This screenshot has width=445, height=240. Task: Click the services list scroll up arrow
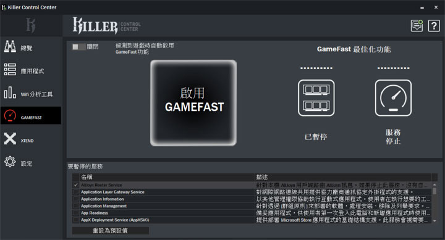(x=434, y=184)
